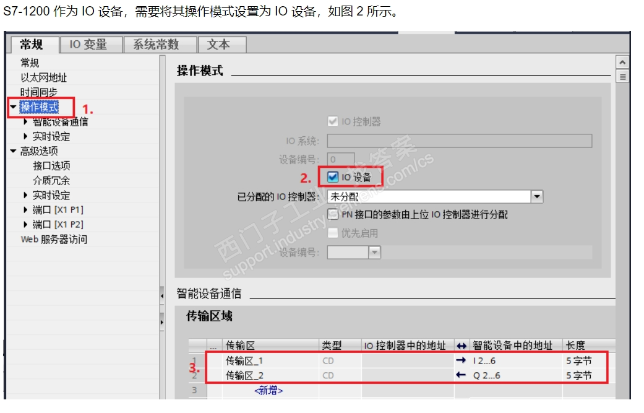This screenshot has width=644, height=413.
Task: Click the scroll up arrow
Action: coord(622,63)
